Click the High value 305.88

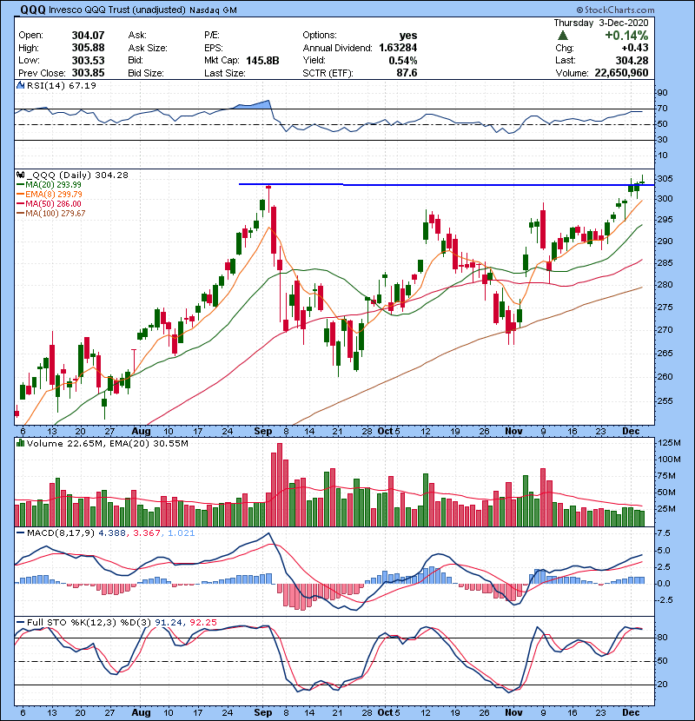click(x=89, y=48)
